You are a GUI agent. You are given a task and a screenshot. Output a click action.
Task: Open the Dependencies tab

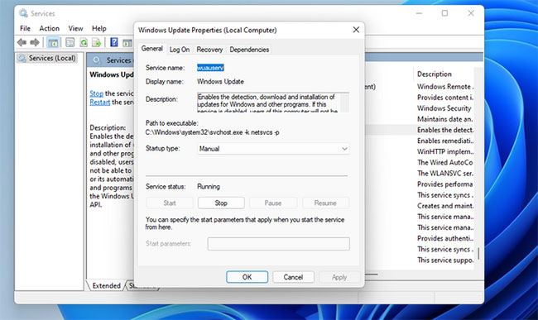[x=249, y=50]
